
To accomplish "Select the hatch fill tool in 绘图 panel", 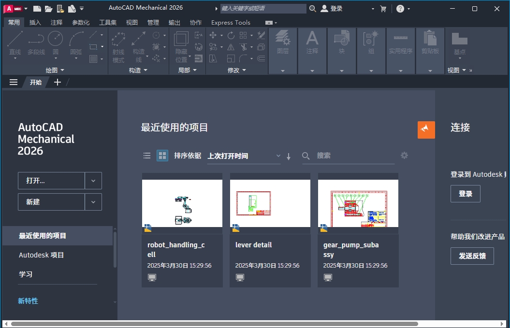I will point(93,58).
